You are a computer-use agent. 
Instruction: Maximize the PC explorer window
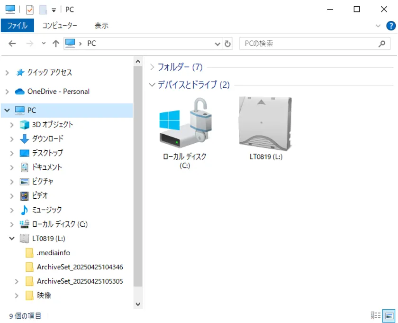coord(357,9)
